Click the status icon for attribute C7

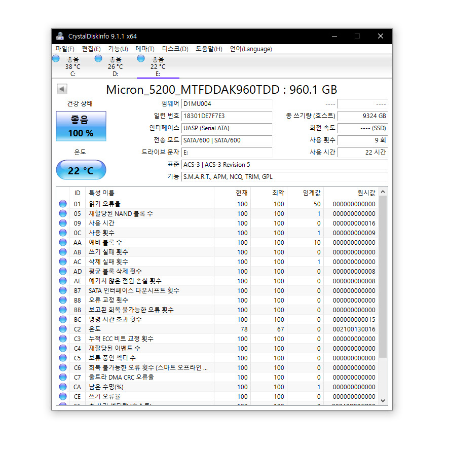63,377
